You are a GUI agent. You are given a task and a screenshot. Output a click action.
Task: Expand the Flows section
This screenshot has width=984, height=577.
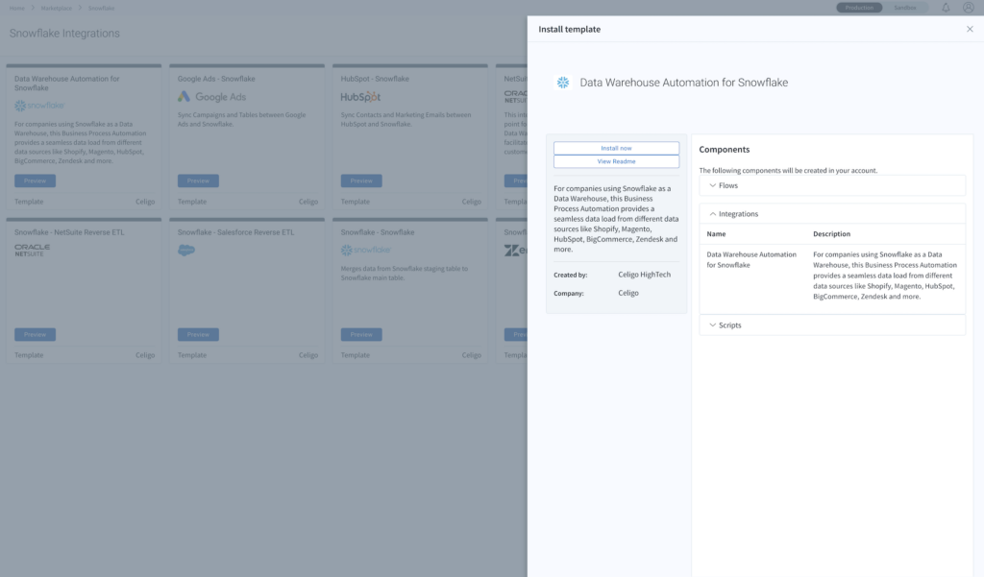point(832,185)
